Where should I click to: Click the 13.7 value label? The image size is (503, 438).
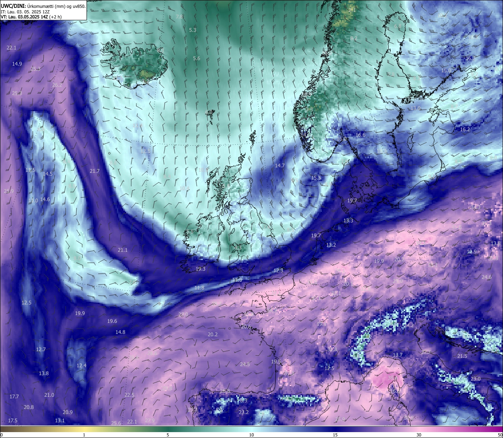(x=398, y=355)
